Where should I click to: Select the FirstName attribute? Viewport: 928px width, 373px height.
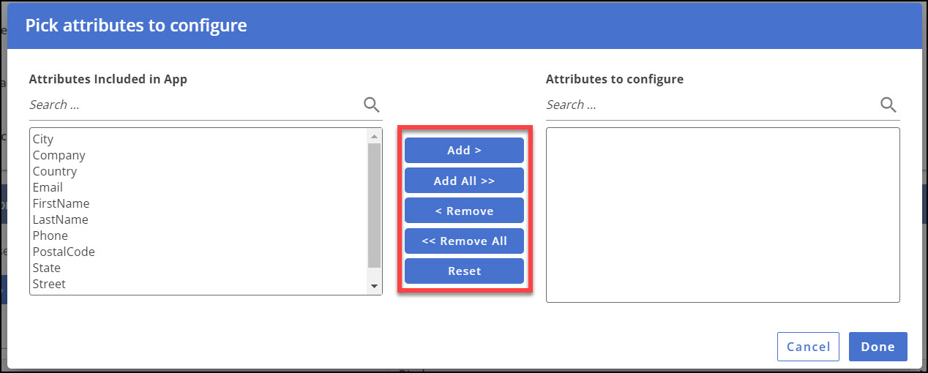[61, 203]
